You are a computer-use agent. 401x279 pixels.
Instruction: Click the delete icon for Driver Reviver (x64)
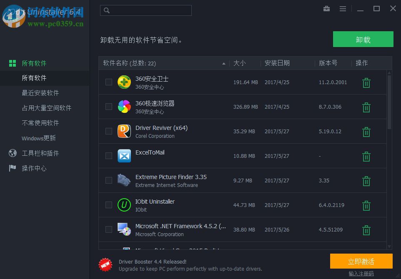[366, 132]
